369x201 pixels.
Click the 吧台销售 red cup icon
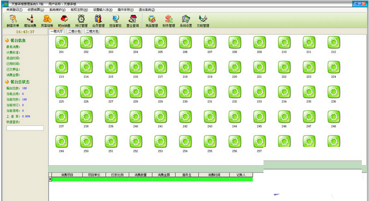click(x=64, y=21)
